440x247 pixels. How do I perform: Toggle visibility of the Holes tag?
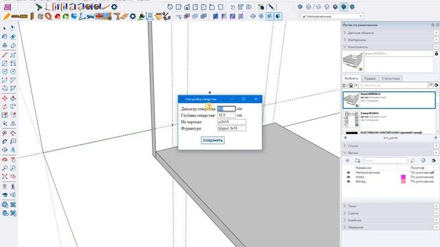click(349, 177)
